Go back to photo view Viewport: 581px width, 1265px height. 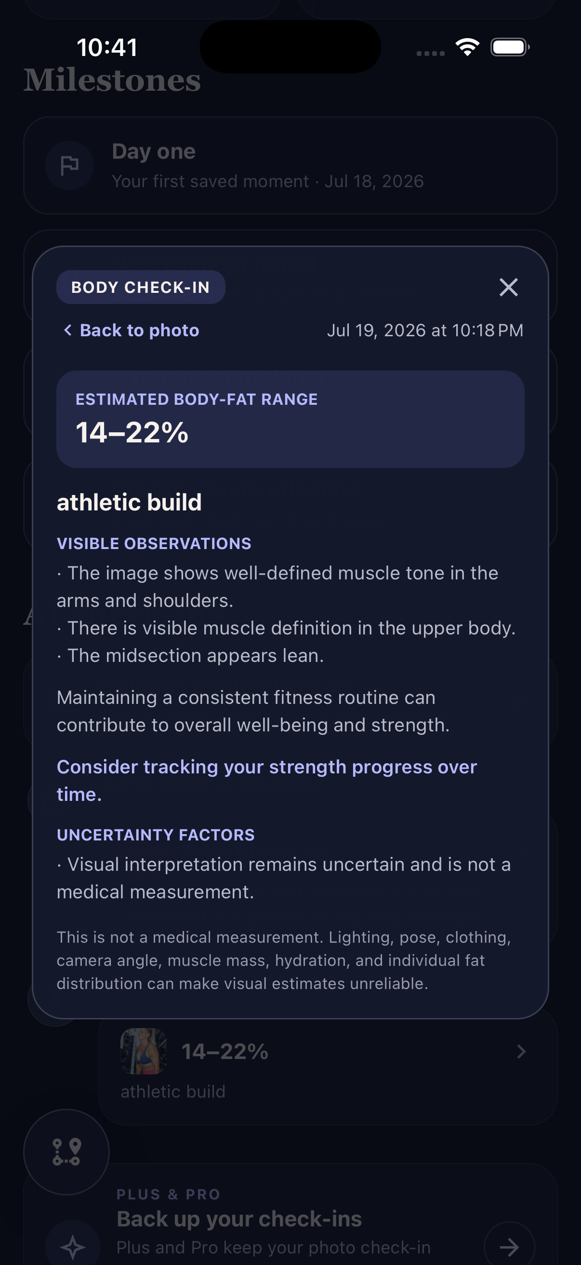[131, 330]
